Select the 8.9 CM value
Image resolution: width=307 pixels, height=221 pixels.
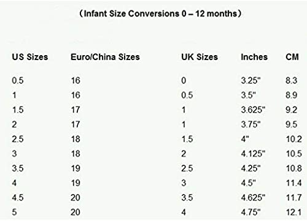coord(292,95)
